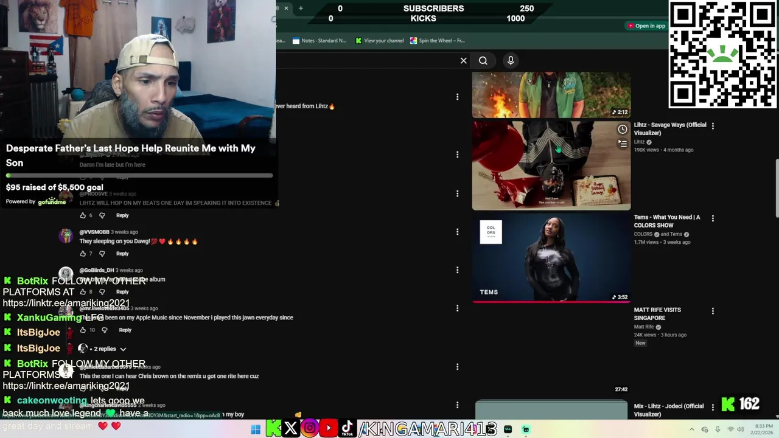Open Lihtz - Savage Ways video title
Image resolution: width=779 pixels, height=438 pixels.
tap(670, 129)
